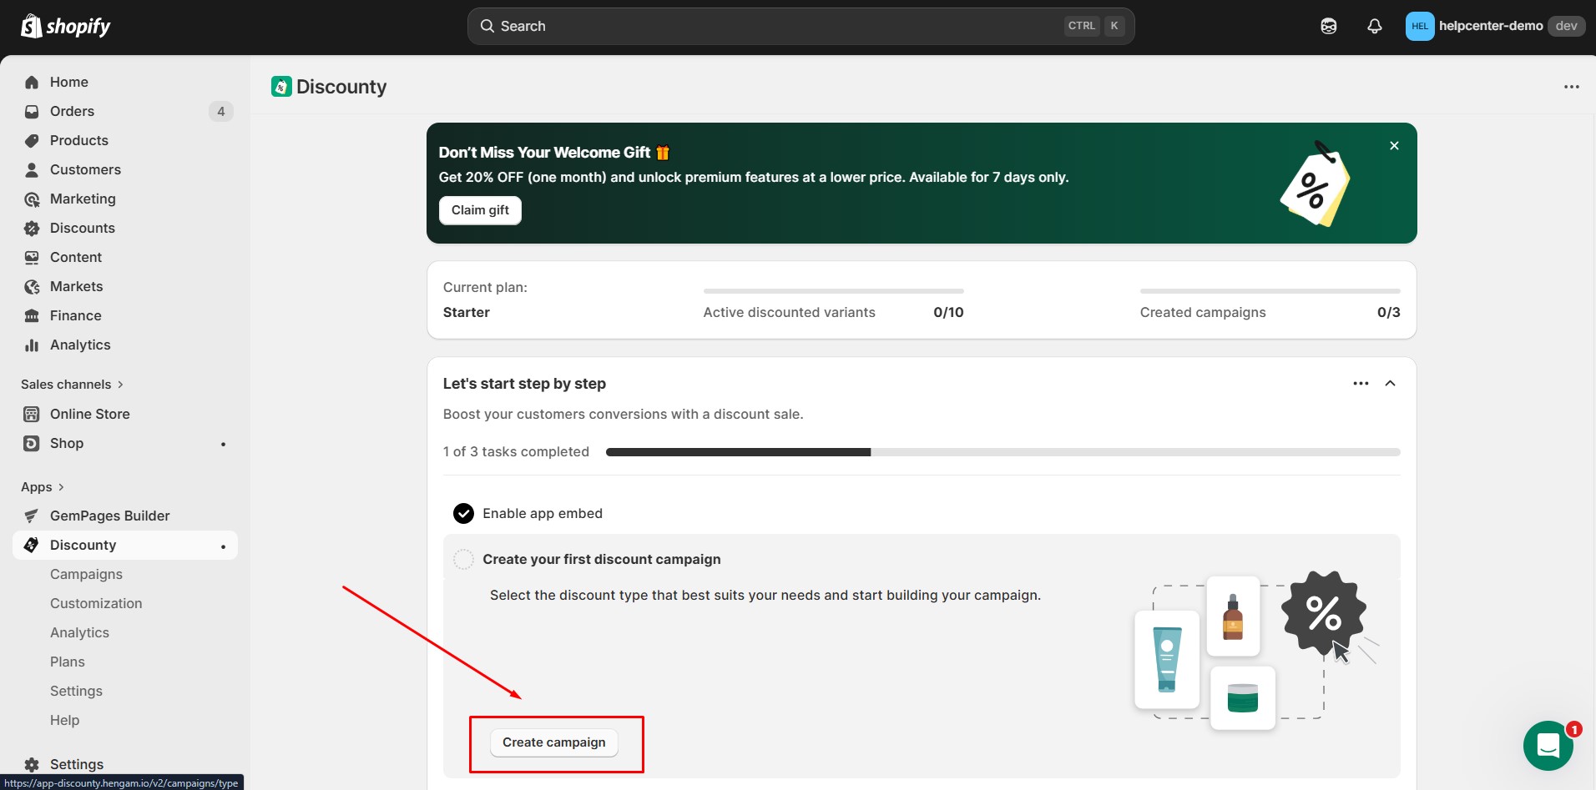The image size is (1596, 790).
Task: Click the Markets globe icon
Action: coord(32,286)
